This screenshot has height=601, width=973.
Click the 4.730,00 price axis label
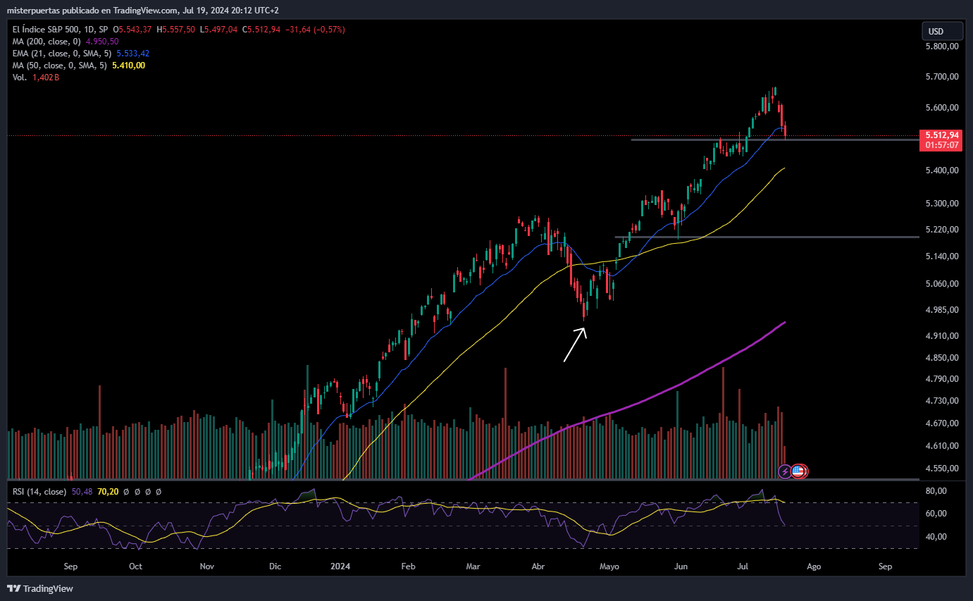942,401
